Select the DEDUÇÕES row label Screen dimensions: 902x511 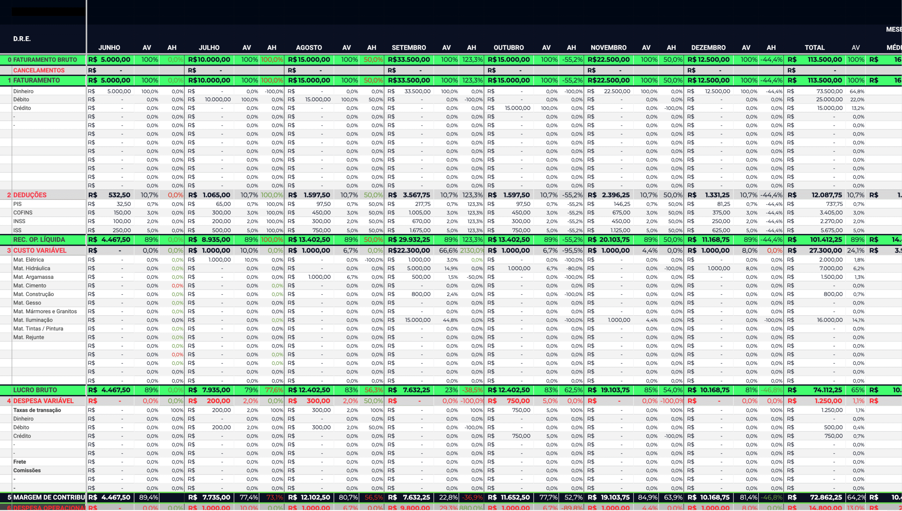(x=30, y=195)
